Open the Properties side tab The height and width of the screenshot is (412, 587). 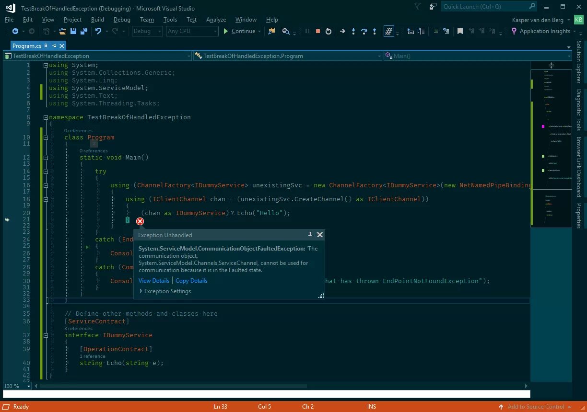pos(579,216)
